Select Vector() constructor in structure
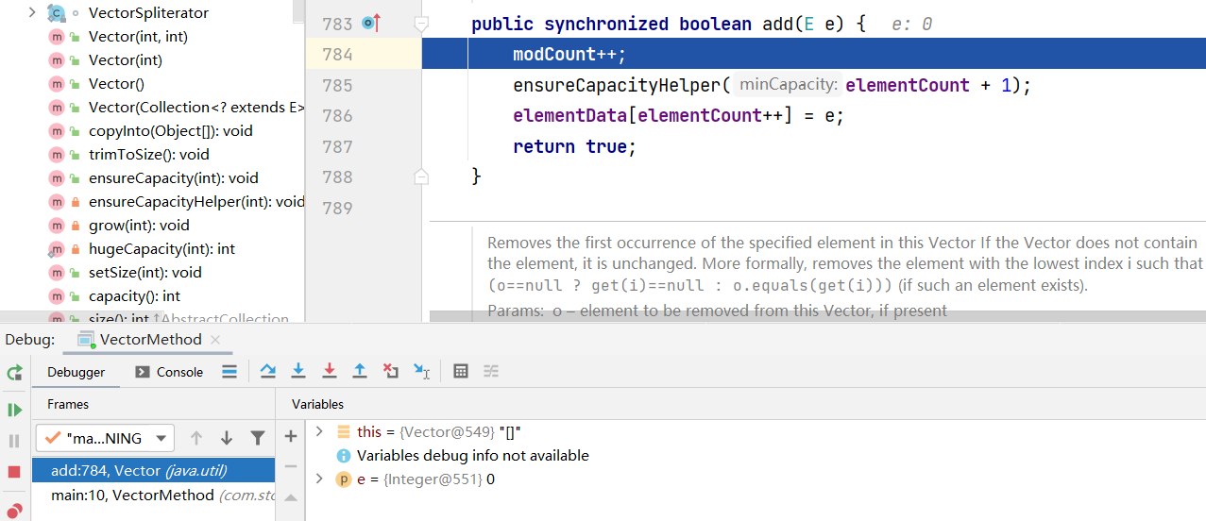This screenshot has height=521, width=1206. pyautogui.click(x=116, y=84)
